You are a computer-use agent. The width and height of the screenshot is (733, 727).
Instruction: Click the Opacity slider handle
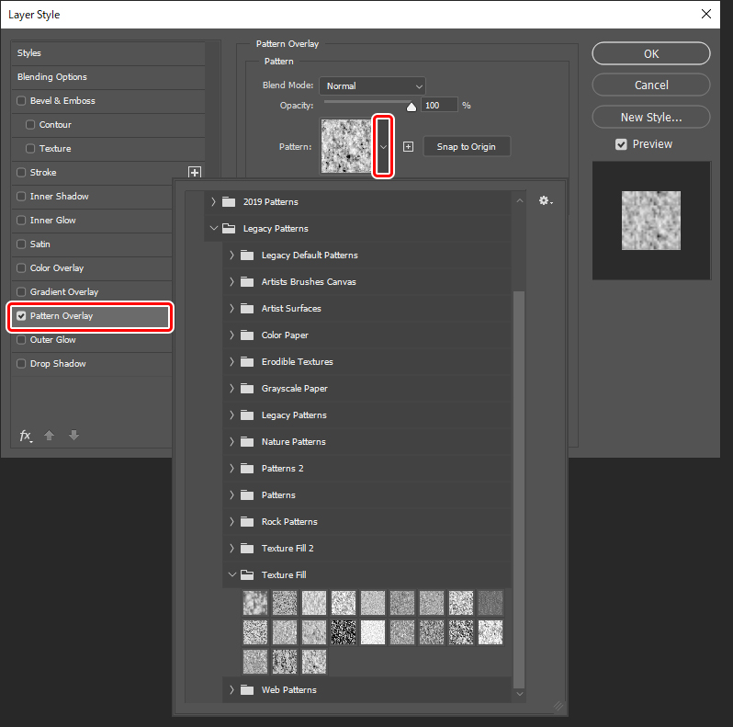point(412,106)
